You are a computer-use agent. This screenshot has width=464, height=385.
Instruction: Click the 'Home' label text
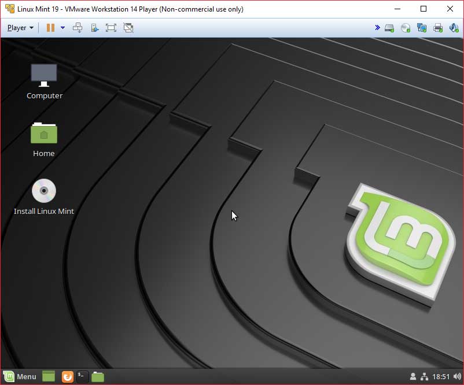click(x=44, y=153)
